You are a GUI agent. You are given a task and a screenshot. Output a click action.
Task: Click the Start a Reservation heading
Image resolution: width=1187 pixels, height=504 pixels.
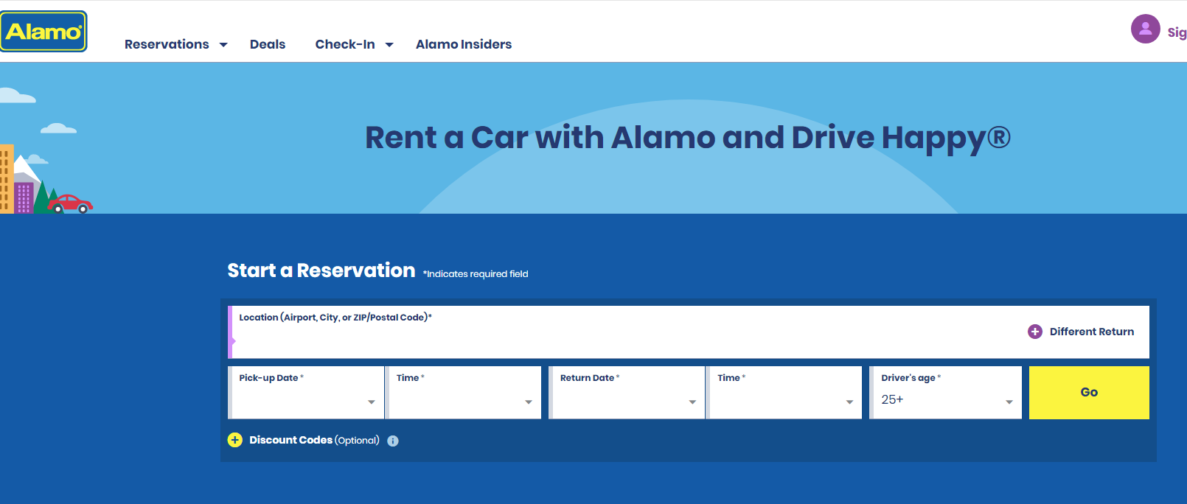[x=321, y=270]
